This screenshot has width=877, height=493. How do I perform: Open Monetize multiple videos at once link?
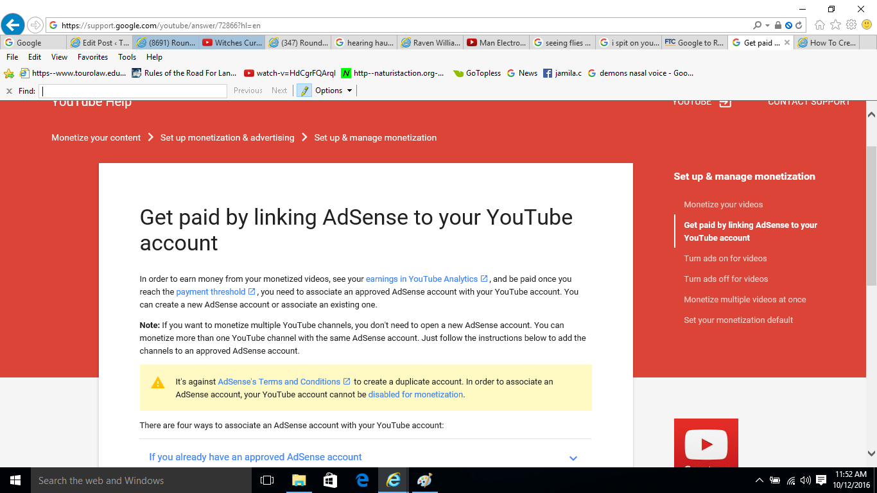coord(745,299)
